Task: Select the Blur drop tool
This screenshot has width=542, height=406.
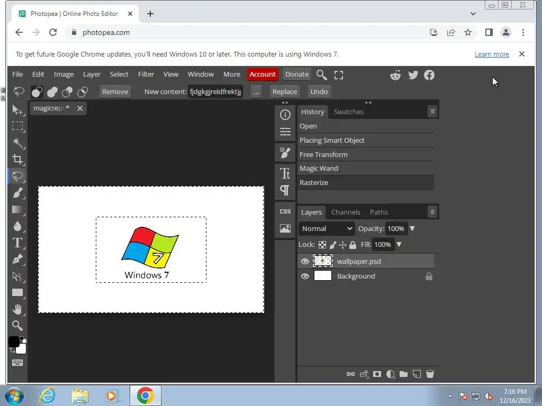Action: (x=17, y=226)
